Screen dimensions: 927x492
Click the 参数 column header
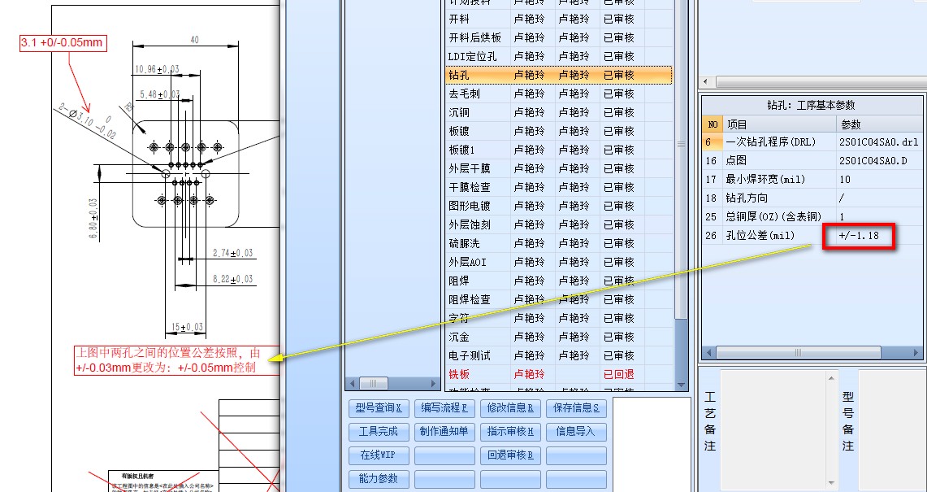(x=879, y=124)
